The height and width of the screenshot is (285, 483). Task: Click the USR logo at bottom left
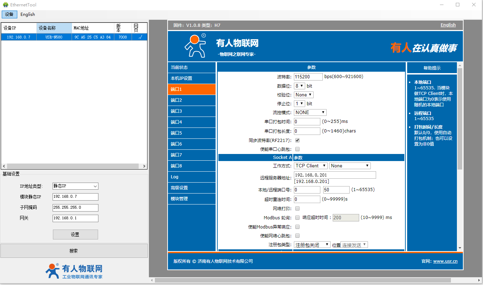52,271
